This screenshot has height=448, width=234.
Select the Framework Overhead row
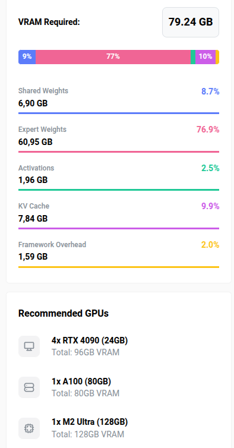pyautogui.click(x=119, y=254)
